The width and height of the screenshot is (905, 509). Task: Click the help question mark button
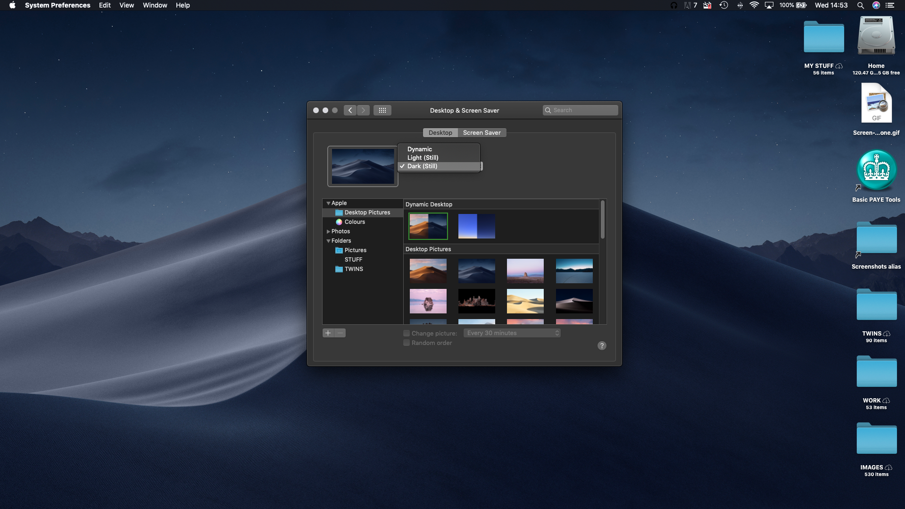click(602, 345)
